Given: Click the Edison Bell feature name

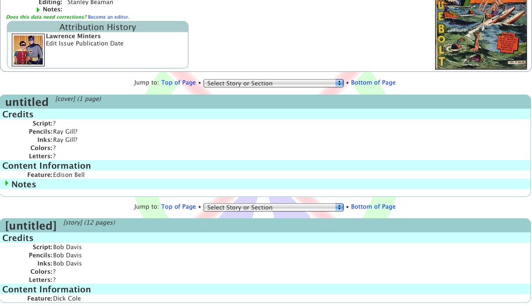Looking at the screenshot, I should (x=69, y=175).
